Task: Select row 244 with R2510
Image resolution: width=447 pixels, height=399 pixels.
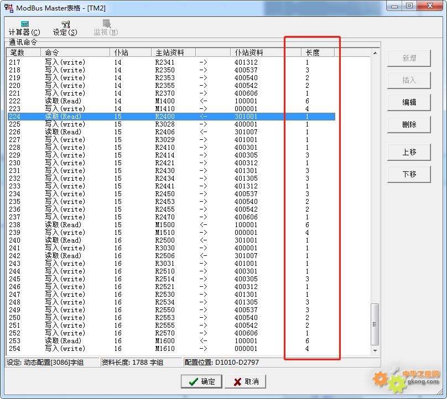Action: [x=171, y=271]
